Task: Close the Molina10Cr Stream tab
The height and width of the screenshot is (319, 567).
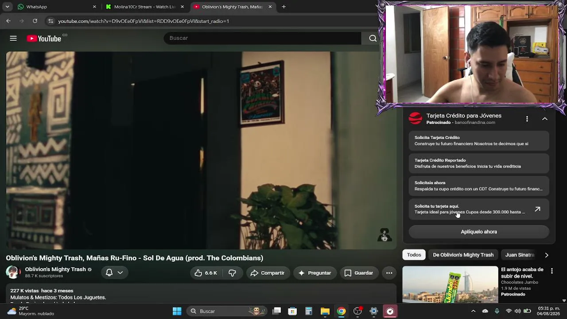Action: 182,7
